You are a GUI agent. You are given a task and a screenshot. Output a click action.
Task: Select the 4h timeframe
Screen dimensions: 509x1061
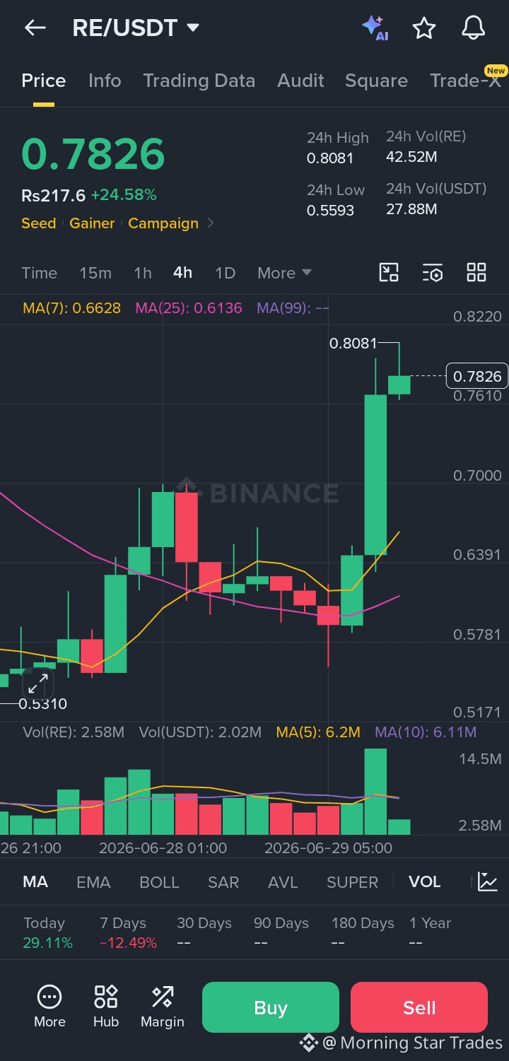pyautogui.click(x=183, y=273)
